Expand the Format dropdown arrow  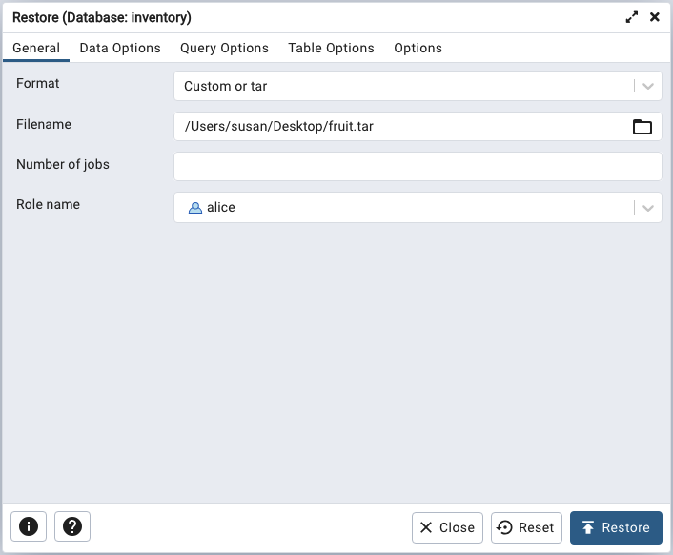coord(648,86)
